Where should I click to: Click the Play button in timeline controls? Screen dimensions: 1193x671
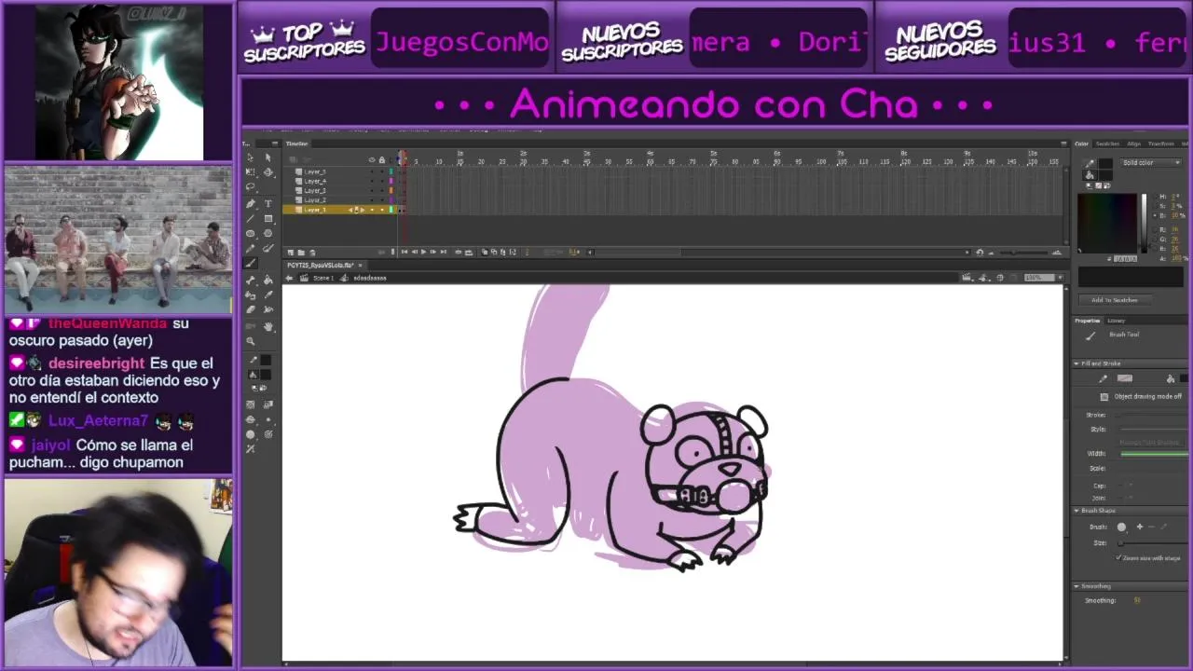click(423, 253)
